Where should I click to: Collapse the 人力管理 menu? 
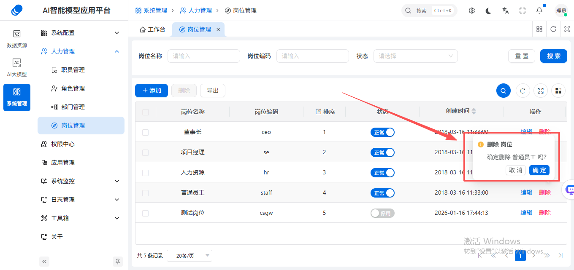[81, 51]
